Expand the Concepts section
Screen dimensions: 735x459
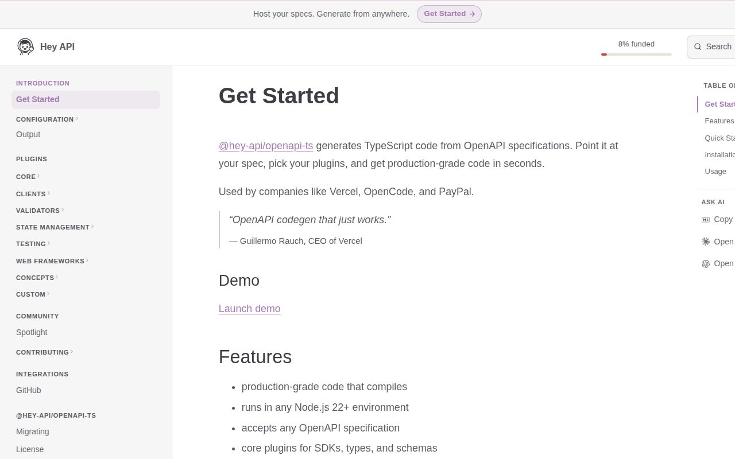[x=37, y=278]
